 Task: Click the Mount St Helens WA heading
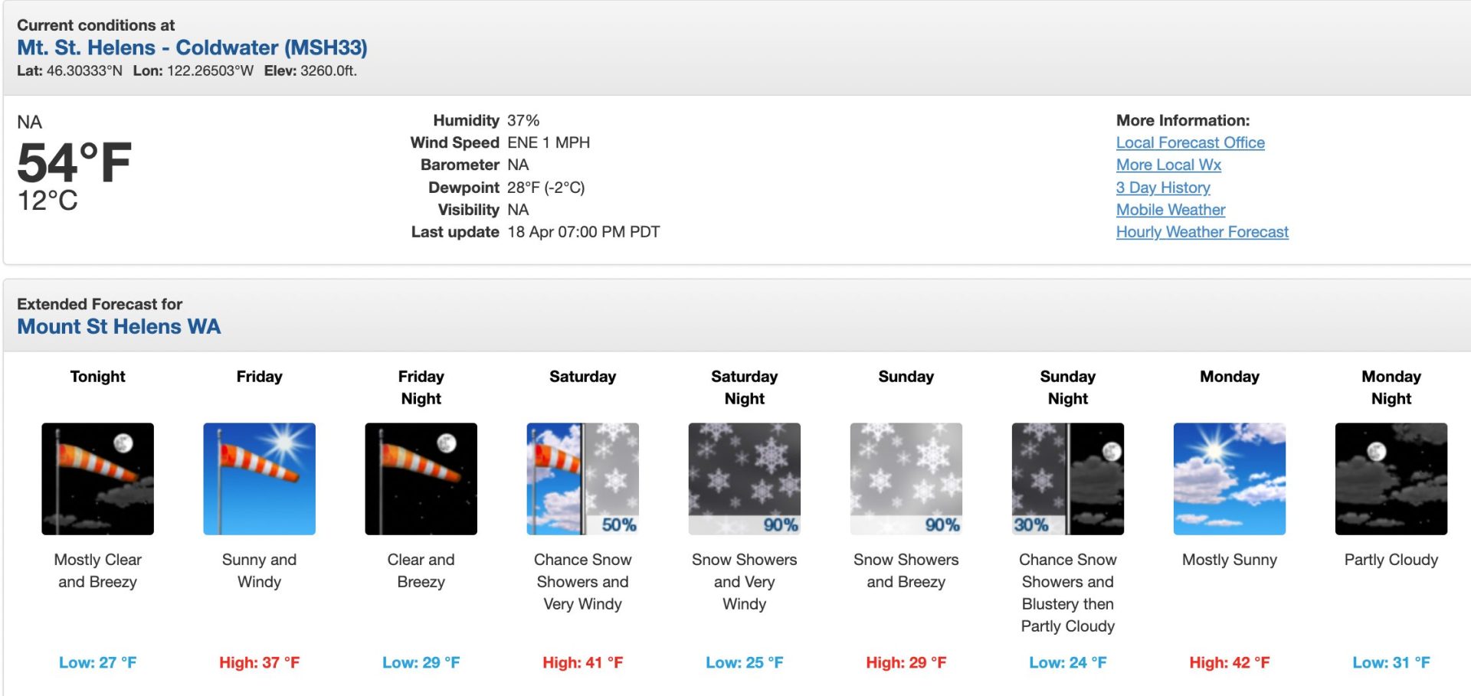(119, 327)
